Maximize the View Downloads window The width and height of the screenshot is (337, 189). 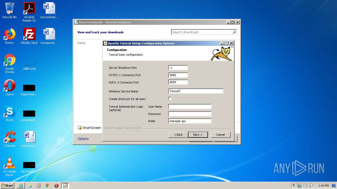tap(233, 22)
